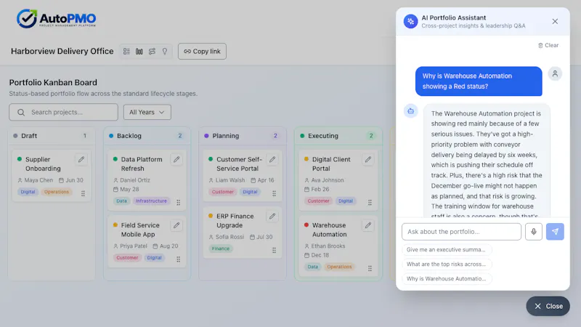Viewport: 581px width, 327px height.
Task: Focus the Ask about the portfolio input
Action: tap(461, 232)
